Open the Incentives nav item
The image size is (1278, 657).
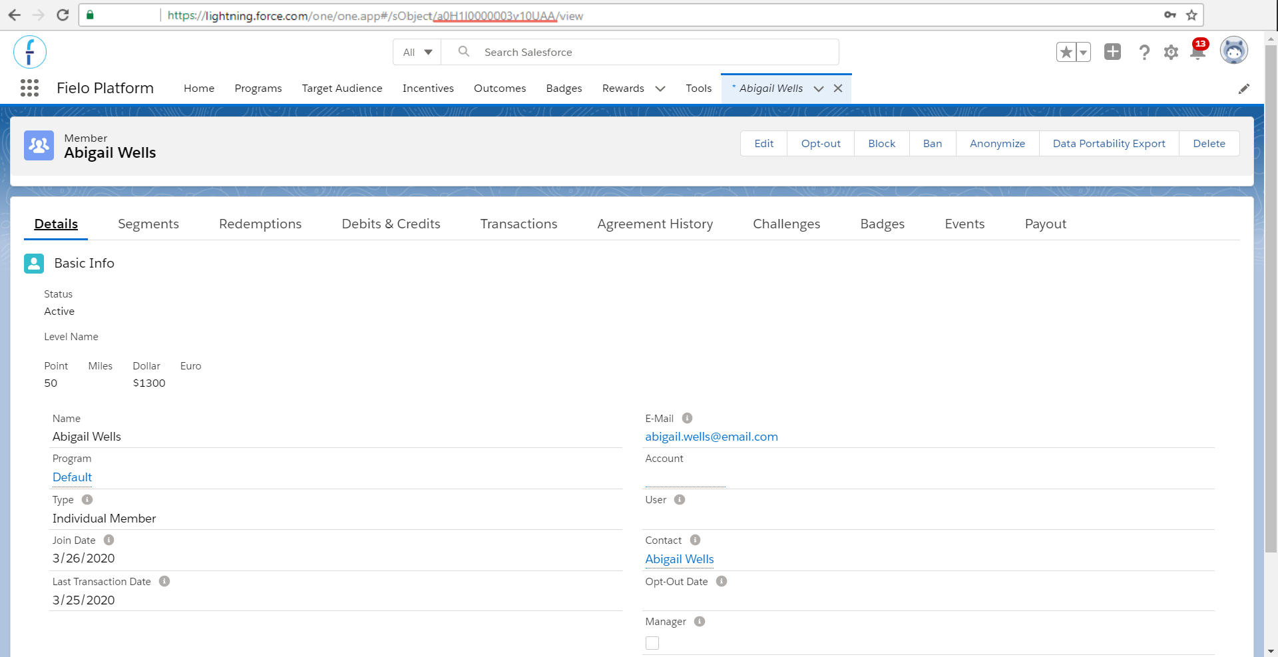pos(428,88)
